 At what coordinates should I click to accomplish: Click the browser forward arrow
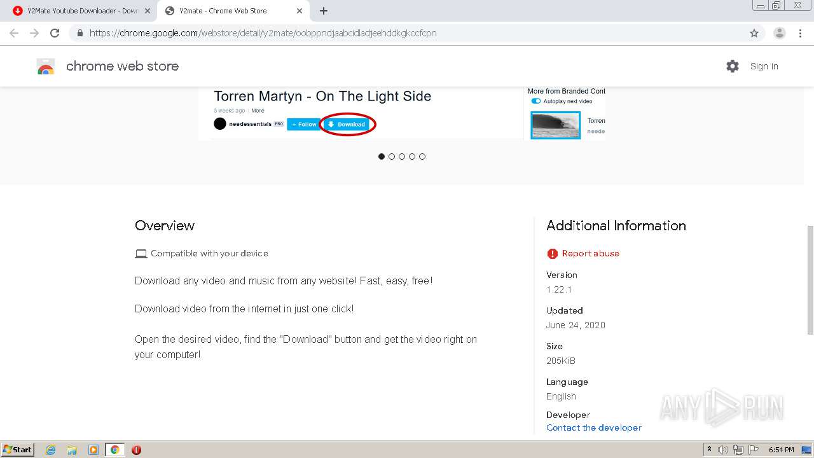[x=34, y=33]
